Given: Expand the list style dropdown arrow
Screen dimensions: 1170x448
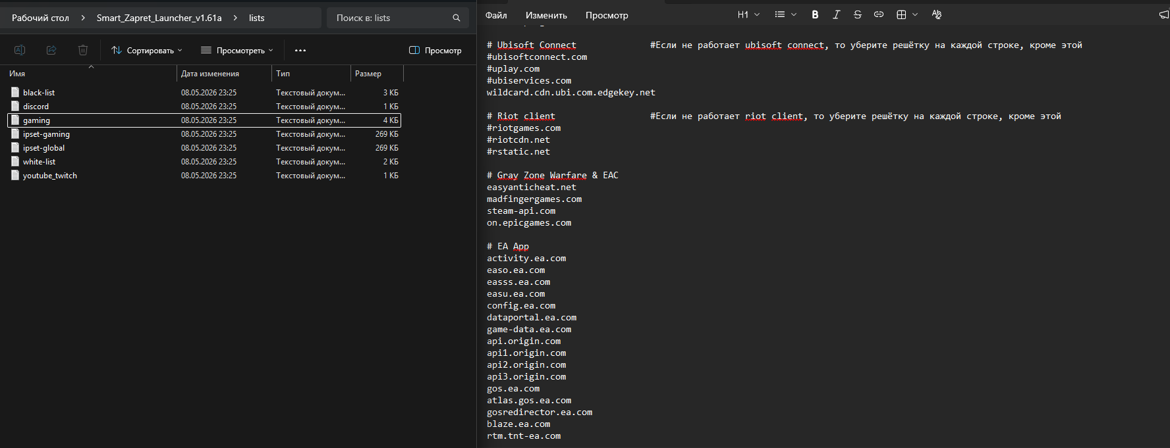Looking at the screenshot, I should pyautogui.click(x=794, y=14).
